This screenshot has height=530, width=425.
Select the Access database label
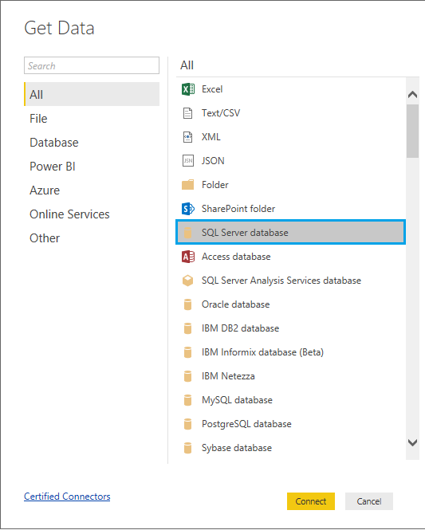[236, 257]
